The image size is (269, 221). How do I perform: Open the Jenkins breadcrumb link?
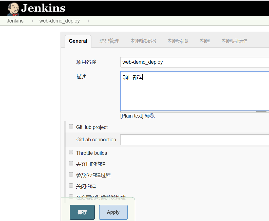(x=15, y=21)
